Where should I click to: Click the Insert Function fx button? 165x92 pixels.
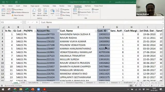point(37,22)
